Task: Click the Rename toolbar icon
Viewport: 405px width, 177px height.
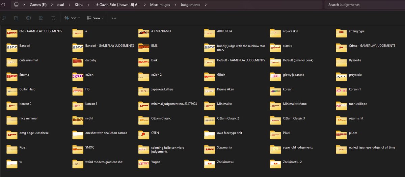Action: [29, 18]
